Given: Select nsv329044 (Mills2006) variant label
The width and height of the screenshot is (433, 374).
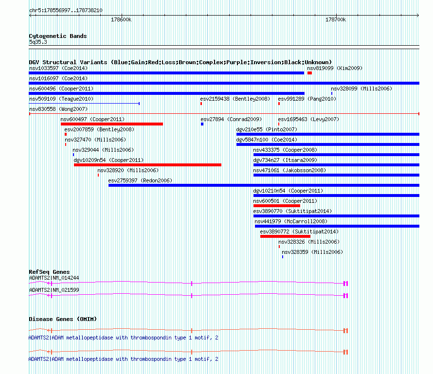Looking at the screenshot, I should pos(103,150).
